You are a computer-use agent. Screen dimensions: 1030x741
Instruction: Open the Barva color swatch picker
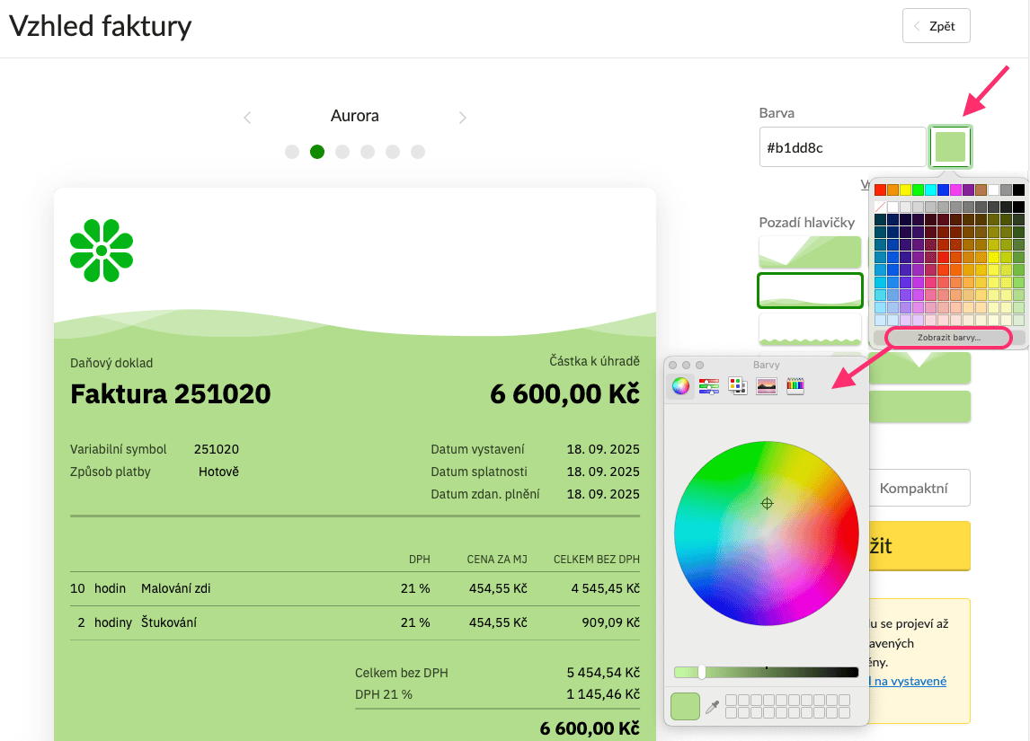click(x=950, y=146)
